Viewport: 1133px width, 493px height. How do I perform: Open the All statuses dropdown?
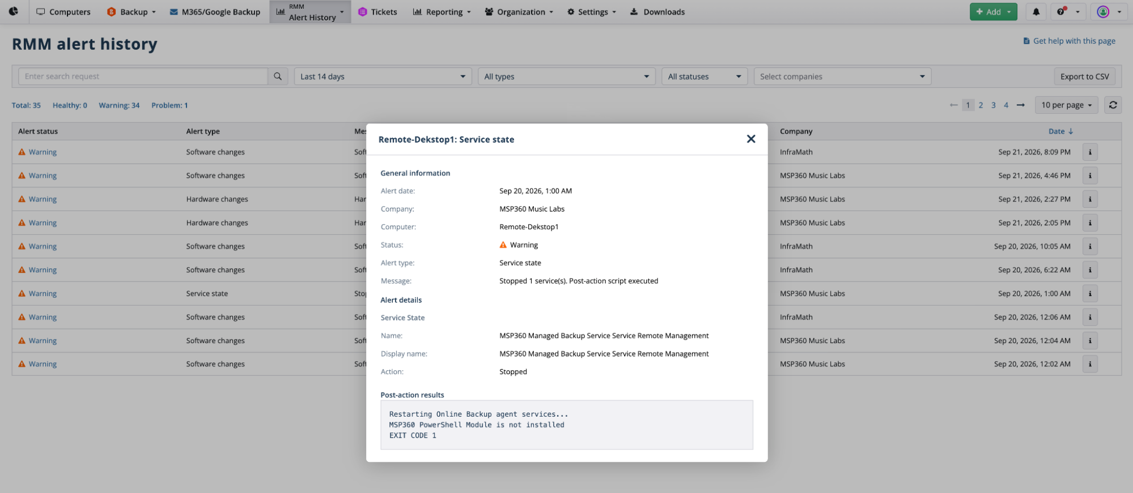(705, 76)
